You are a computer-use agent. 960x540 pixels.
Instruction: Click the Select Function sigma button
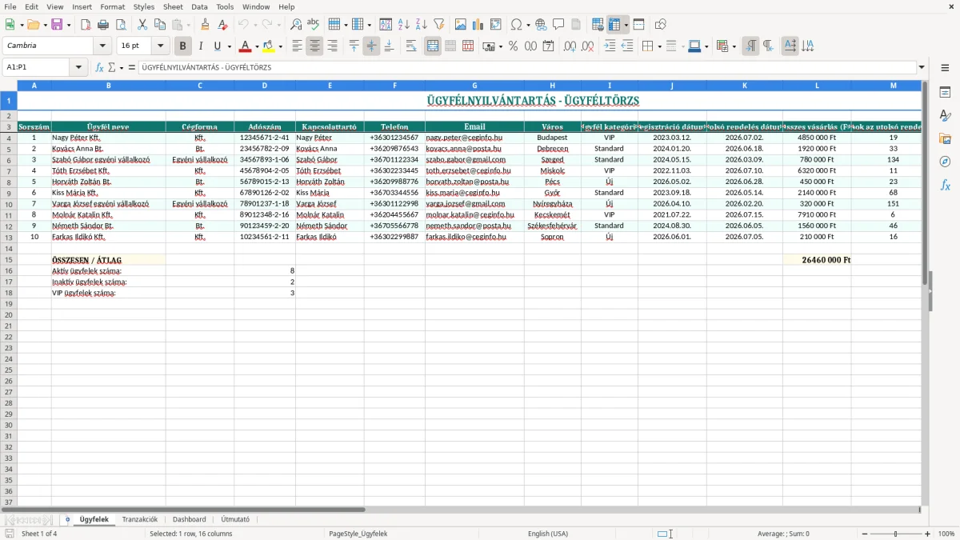[112, 67]
